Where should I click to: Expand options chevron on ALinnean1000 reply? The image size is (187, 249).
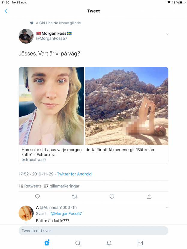tap(167, 207)
